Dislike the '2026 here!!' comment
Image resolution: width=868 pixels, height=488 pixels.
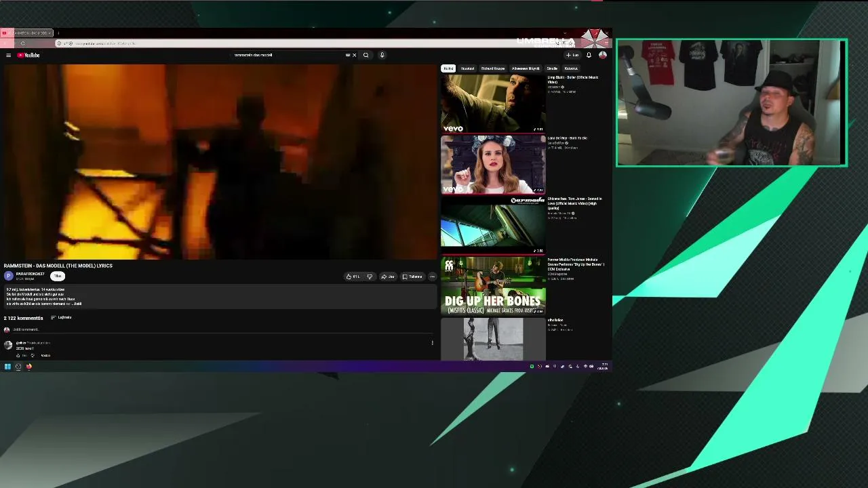pos(33,356)
